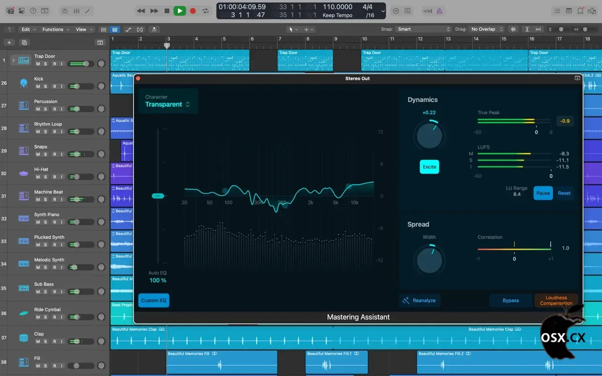Open the Mixer from the toolbar
The height and width of the screenshot is (376, 602).
click(76, 11)
